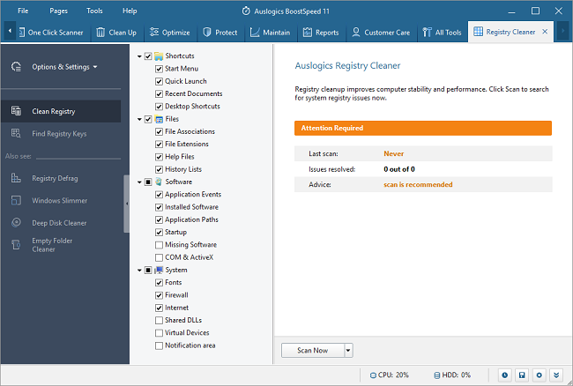Uncheck the Firewall checkbox
Screen dimensions: 573x386
(x=159, y=295)
